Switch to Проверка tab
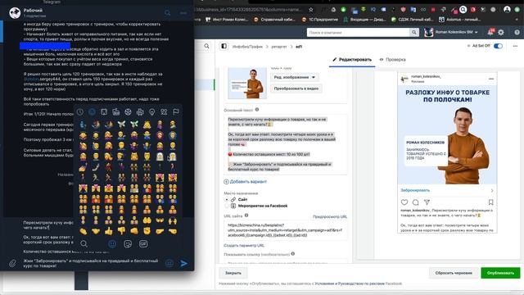The width and height of the screenshot is (524, 295). (393, 60)
